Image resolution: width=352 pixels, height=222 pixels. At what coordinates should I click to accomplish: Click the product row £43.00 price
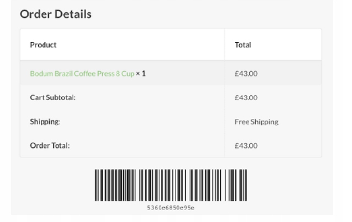point(246,74)
